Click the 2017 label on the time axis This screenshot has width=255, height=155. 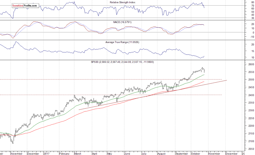[x=47, y=153]
